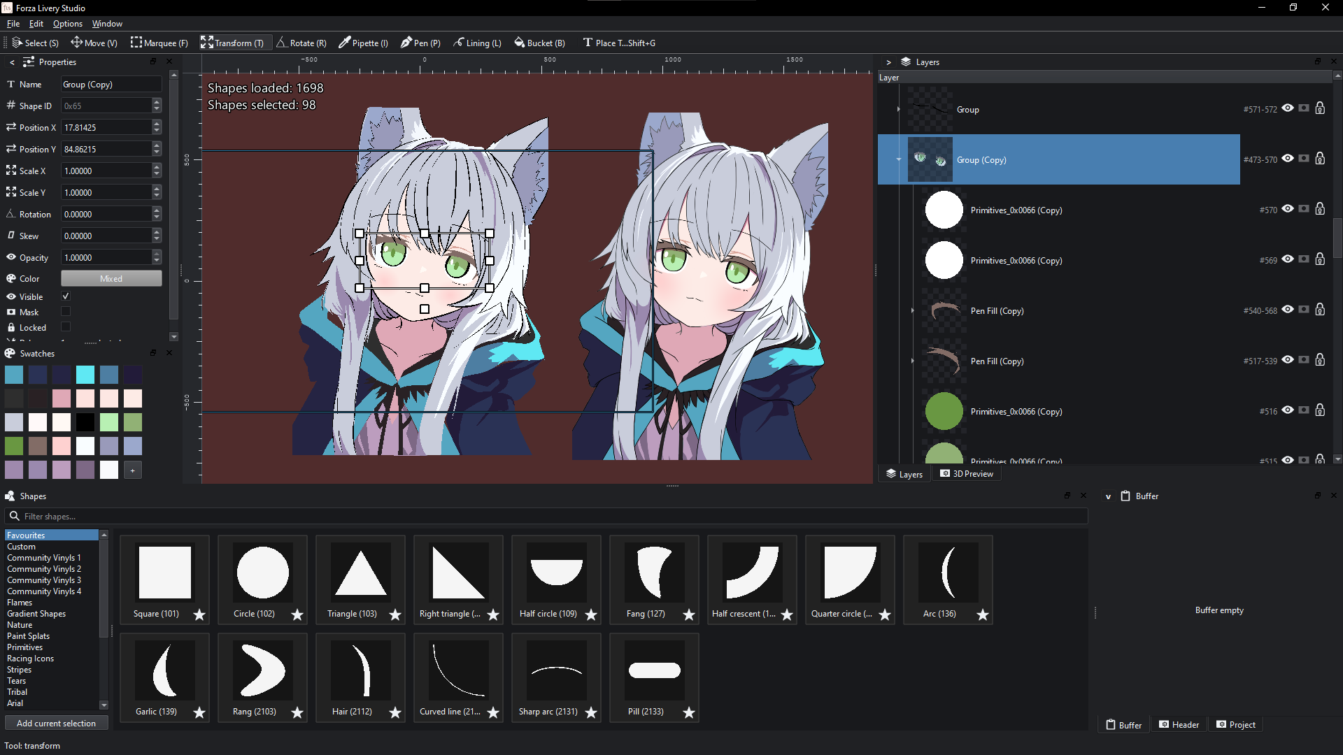The image size is (1343, 755).
Task: Expand Pen Fill (Copy) #517-539
Action: tap(913, 361)
